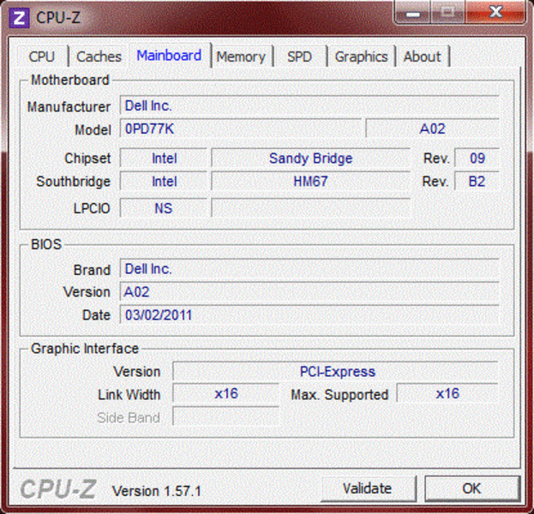Image resolution: width=534 pixels, height=514 pixels.
Task: Click the Validate button
Action: tap(368, 488)
